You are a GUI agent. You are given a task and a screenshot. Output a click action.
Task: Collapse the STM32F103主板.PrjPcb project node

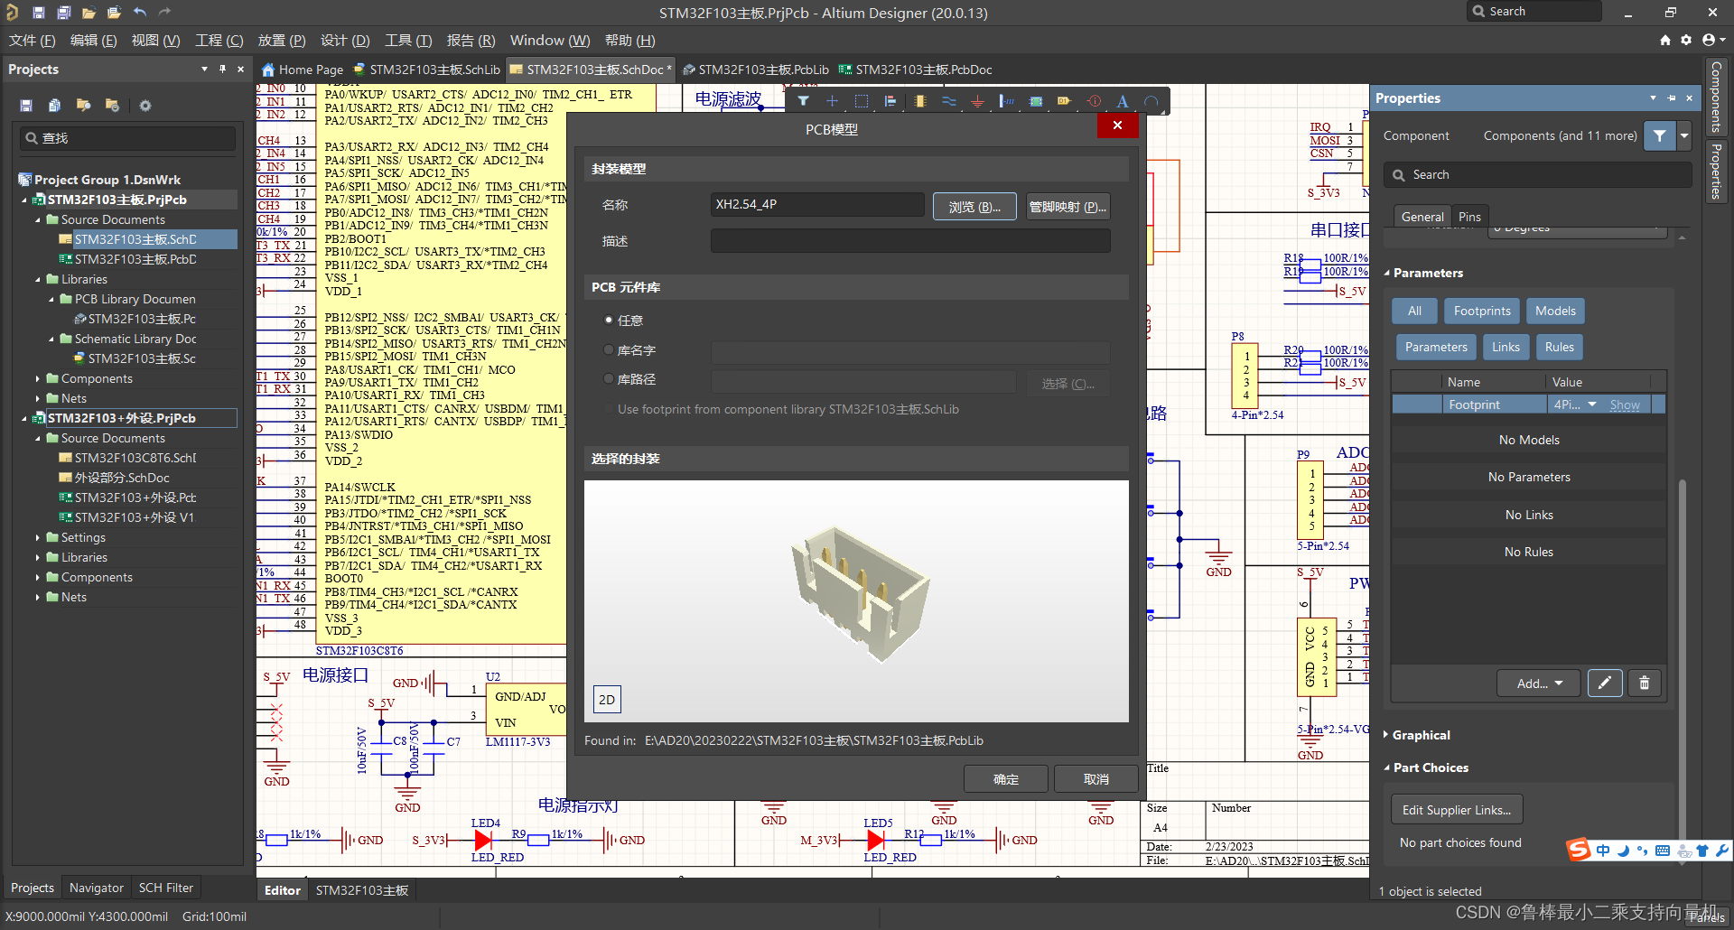(24, 200)
